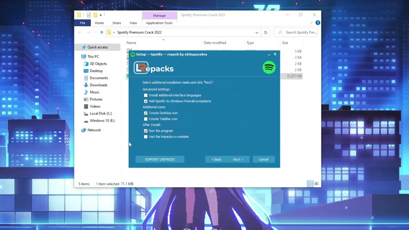Select Desktop in the navigation pane

96,71
